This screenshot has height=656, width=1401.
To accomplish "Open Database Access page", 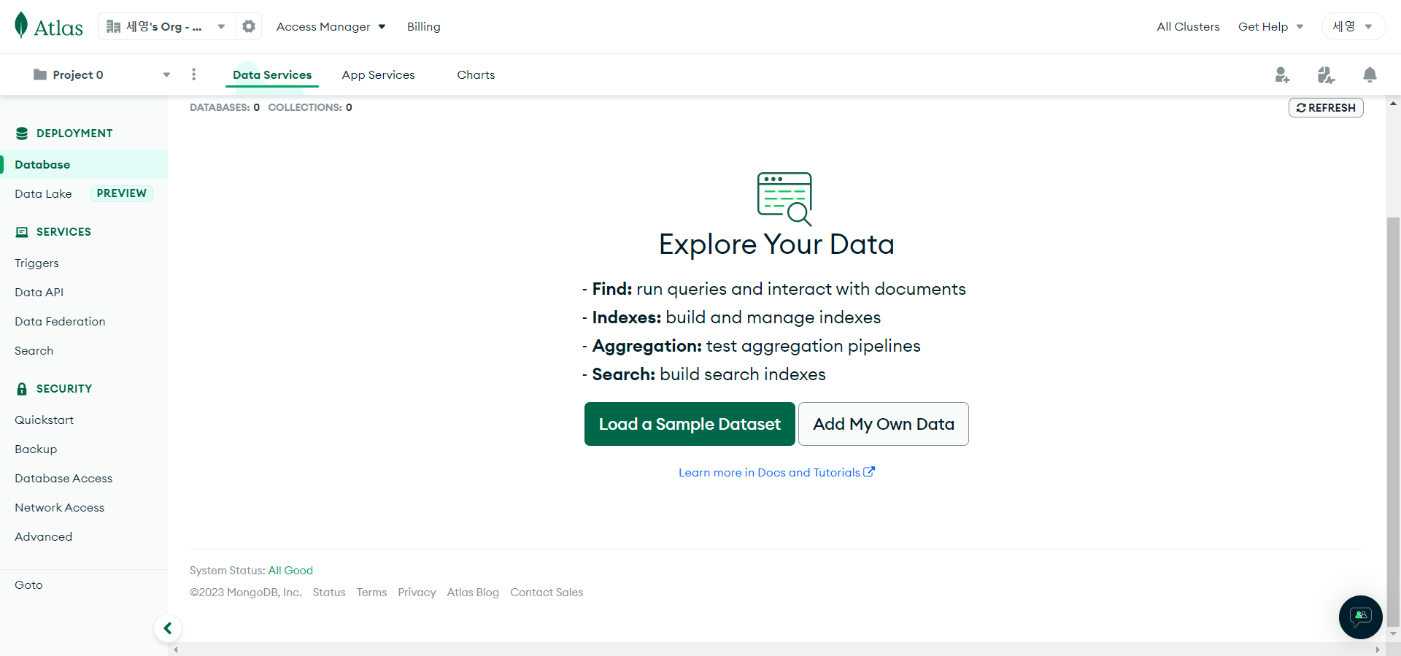I will click(63, 478).
